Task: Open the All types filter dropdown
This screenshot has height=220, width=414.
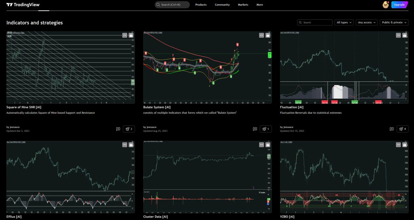Action: click(x=344, y=22)
